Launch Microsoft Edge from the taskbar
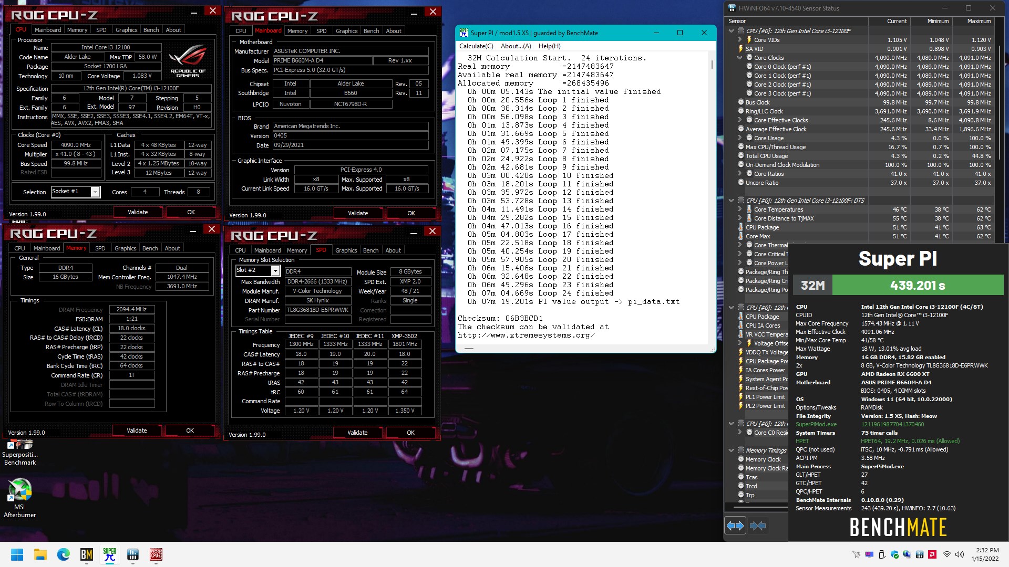The width and height of the screenshot is (1009, 567). pos(63,554)
